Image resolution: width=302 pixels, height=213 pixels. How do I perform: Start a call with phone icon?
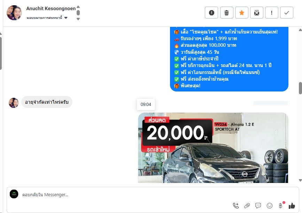[x=236, y=206]
